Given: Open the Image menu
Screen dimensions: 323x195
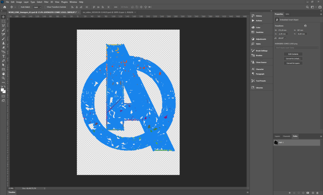Looking at the screenshot, I should tap(19, 2).
